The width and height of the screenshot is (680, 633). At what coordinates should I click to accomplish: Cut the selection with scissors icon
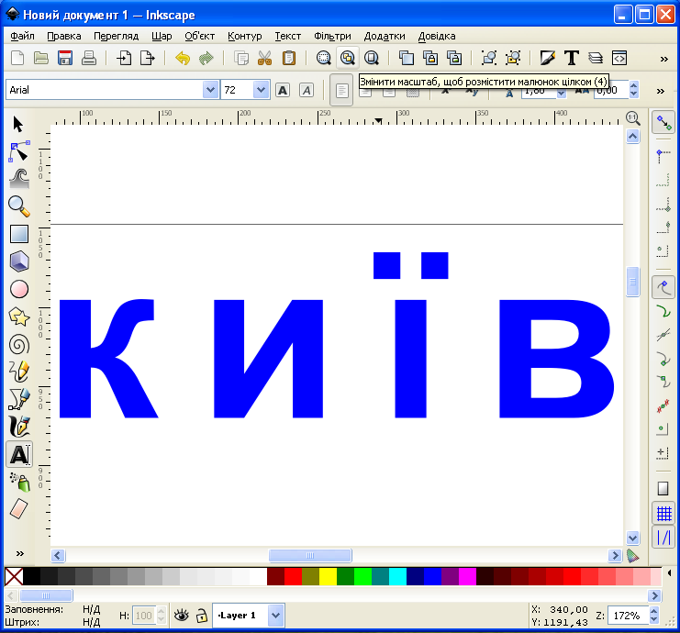click(264, 58)
